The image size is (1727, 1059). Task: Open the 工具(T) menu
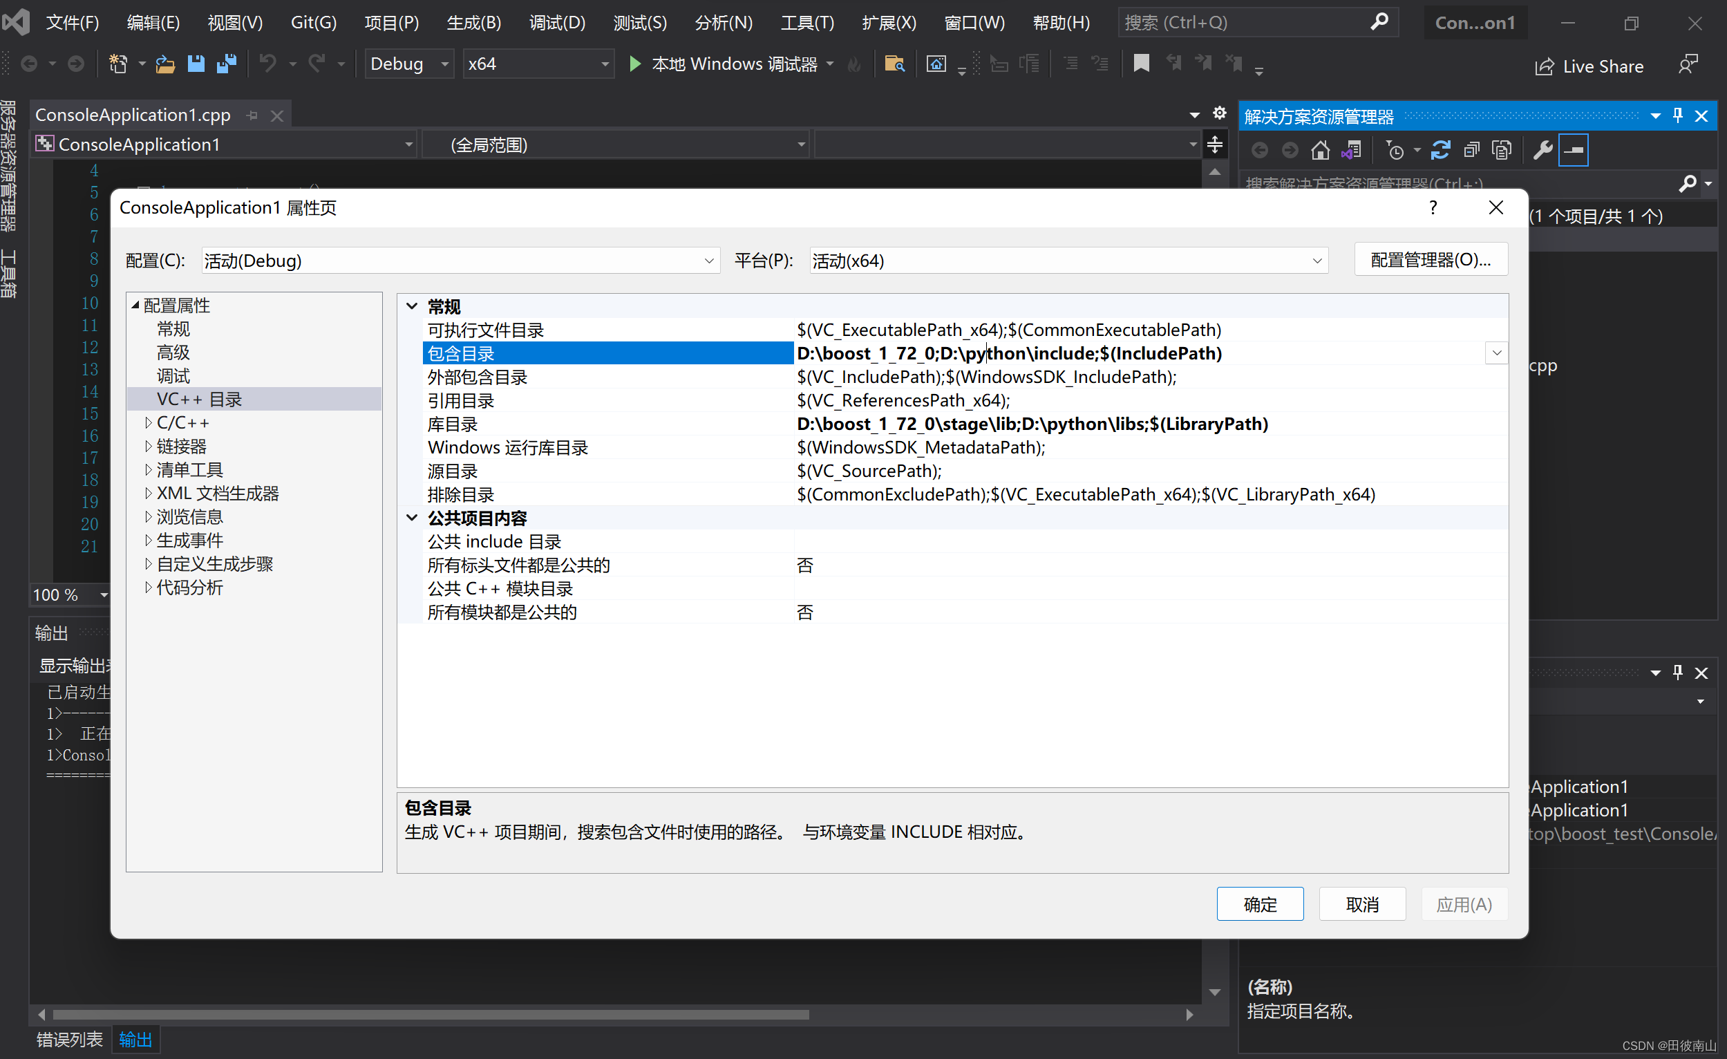[807, 22]
